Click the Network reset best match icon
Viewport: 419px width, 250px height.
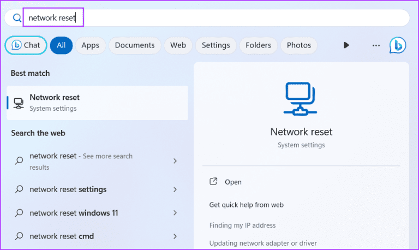click(x=19, y=103)
